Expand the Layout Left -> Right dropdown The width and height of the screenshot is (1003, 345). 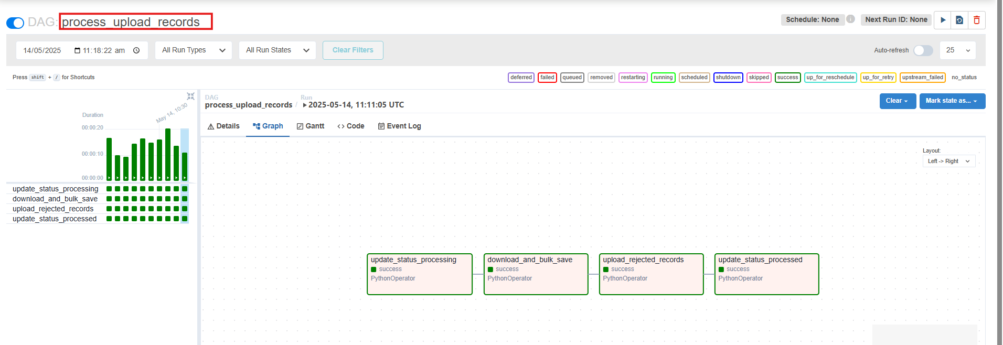[x=948, y=161]
